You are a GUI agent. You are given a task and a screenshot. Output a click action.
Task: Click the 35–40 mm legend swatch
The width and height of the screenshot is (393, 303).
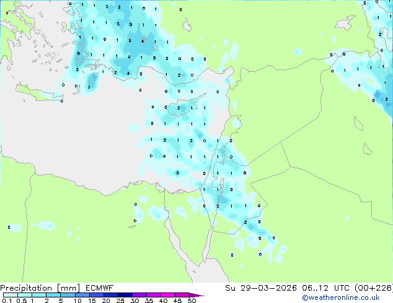click(x=154, y=295)
